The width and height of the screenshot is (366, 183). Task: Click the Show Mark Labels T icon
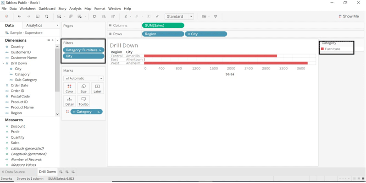point(149,16)
